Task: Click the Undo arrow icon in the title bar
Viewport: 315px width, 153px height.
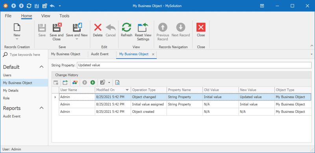Action: click(x=52, y=6)
